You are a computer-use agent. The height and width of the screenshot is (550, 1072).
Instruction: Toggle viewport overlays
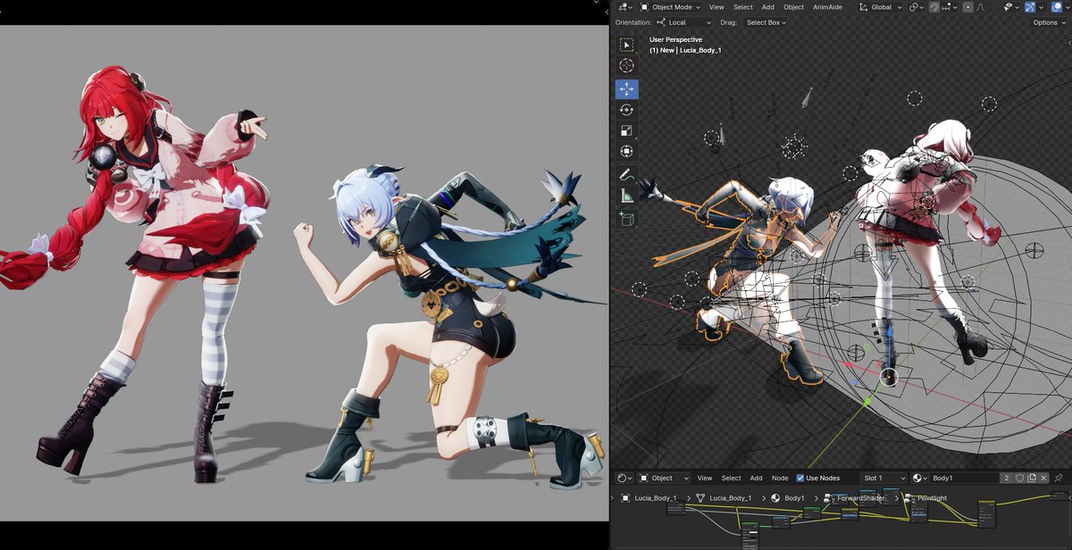click(x=1056, y=7)
